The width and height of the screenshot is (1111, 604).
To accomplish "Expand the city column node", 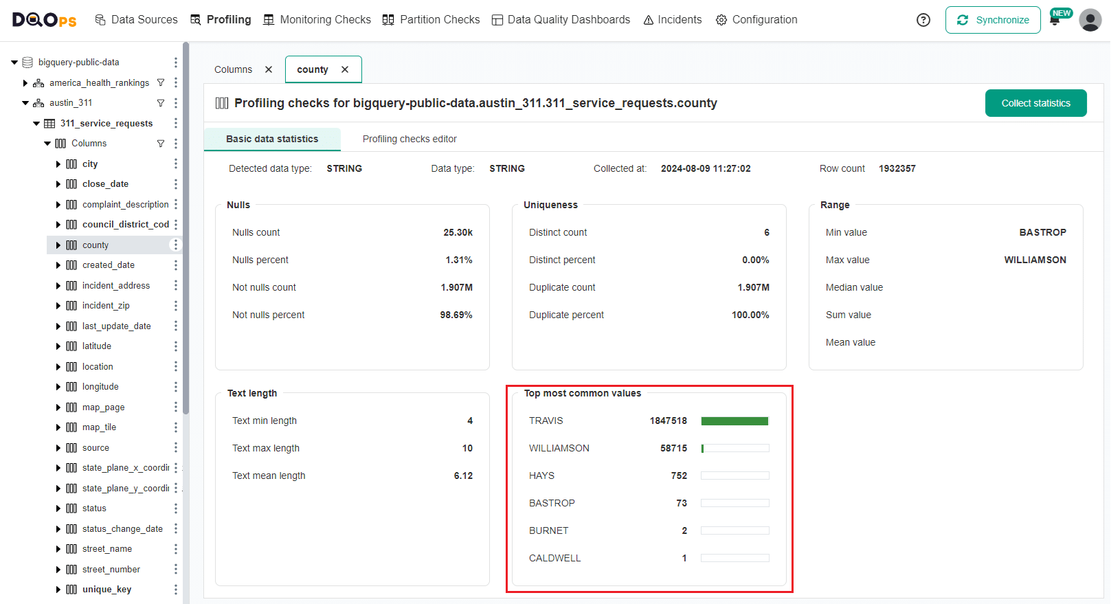I will pos(58,164).
